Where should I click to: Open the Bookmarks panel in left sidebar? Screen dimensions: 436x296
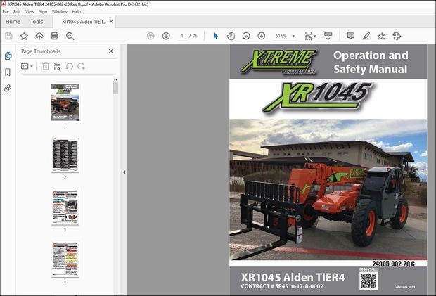[x=8, y=72]
